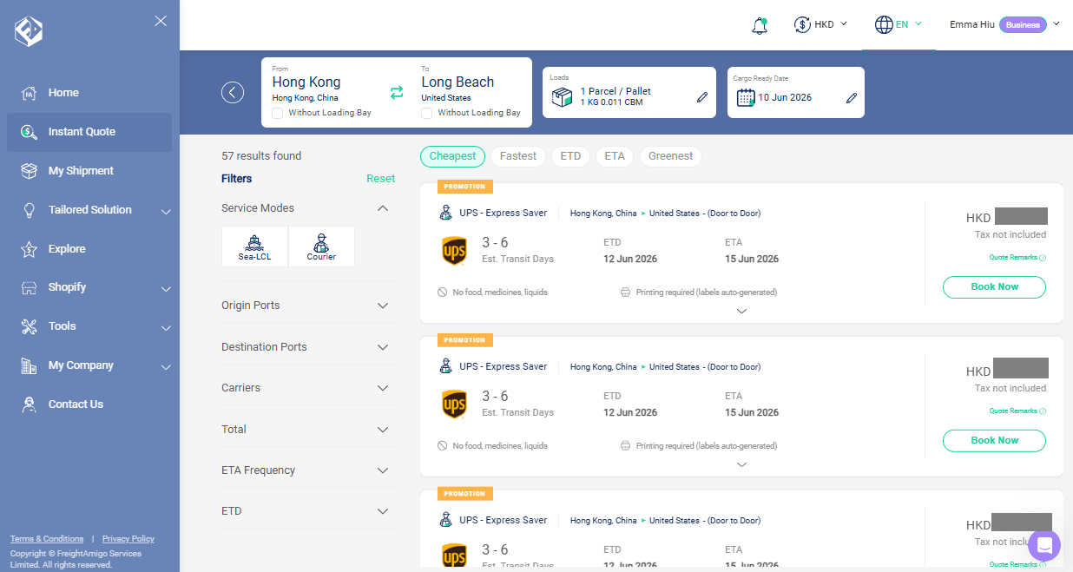Open the Home menu item
Screen dimensions: 1073x572
(63, 93)
